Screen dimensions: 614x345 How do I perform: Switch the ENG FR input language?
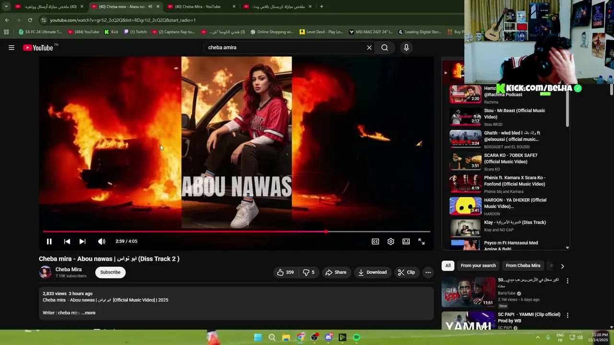click(x=560, y=337)
